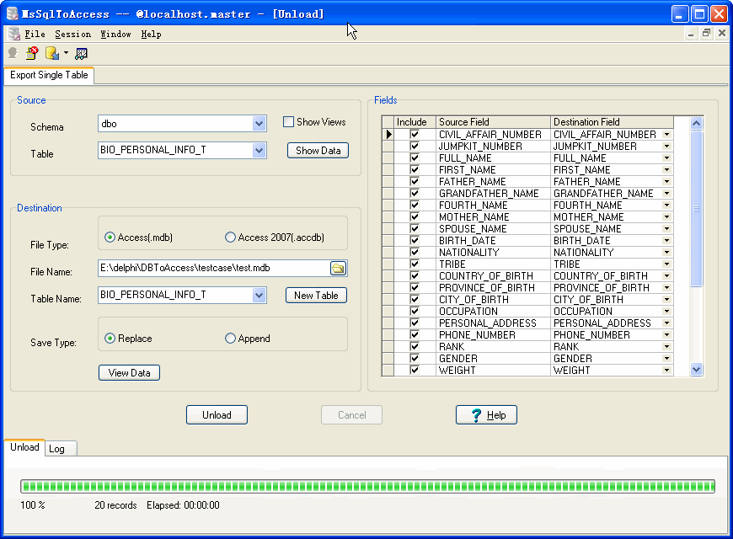The image size is (733, 539).
Task: Open destination dropdown for FIRST_NAME
Action: [x=667, y=169]
